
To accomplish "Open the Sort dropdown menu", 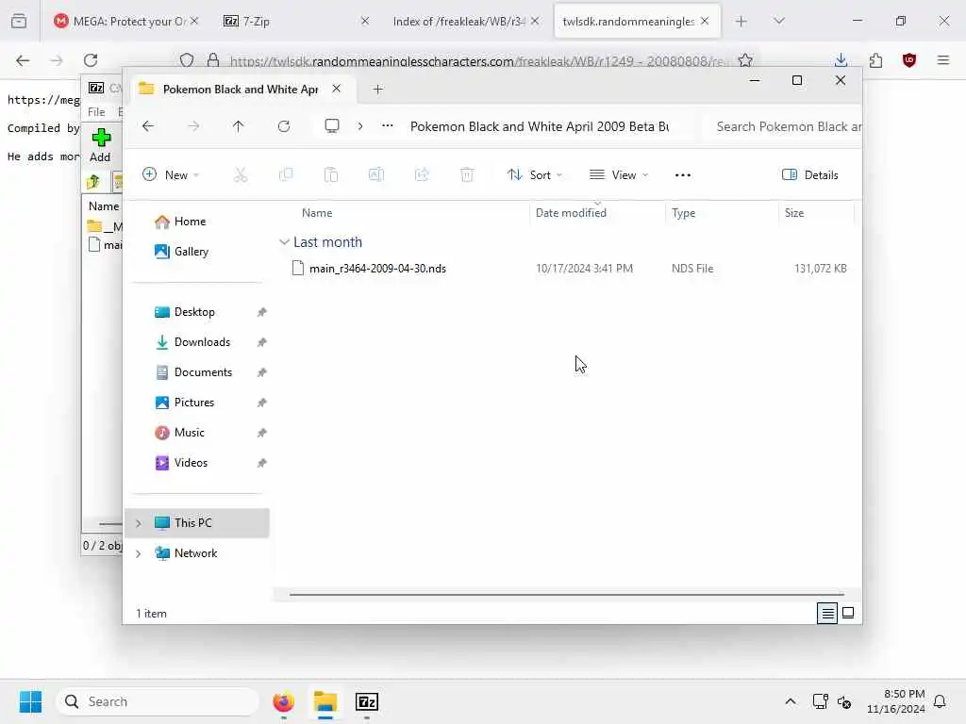I will point(534,174).
